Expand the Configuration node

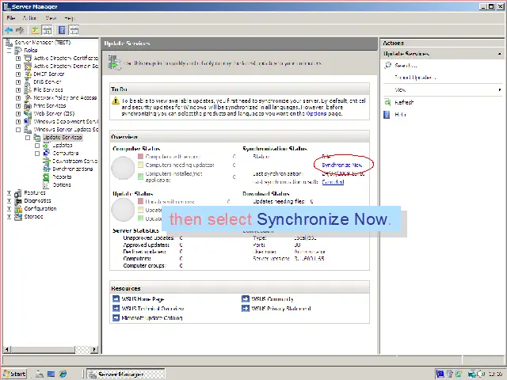pos(9,209)
